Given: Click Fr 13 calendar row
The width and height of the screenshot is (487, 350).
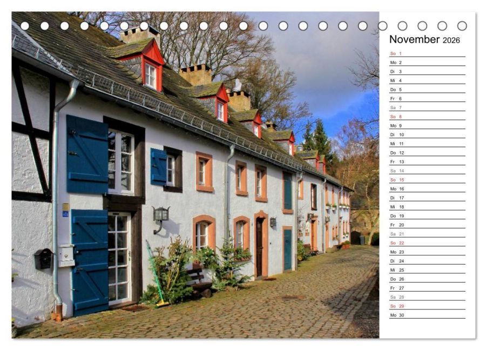Looking at the screenshot, I should point(428,161).
